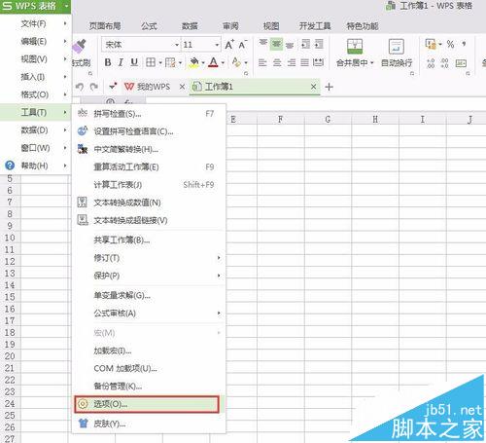Open the 帮助(H) menu
The width and height of the screenshot is (486, 443).
pos(35,166)
